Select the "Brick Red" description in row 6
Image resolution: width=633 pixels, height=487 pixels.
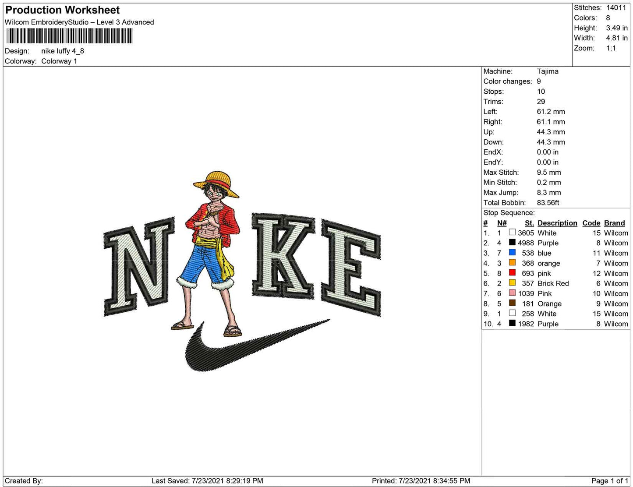pyautogui.click(x=553, y=283)
